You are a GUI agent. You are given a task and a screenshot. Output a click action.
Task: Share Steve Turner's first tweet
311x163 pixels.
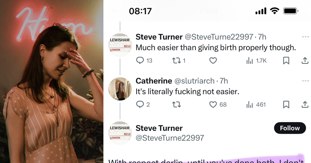305,61
